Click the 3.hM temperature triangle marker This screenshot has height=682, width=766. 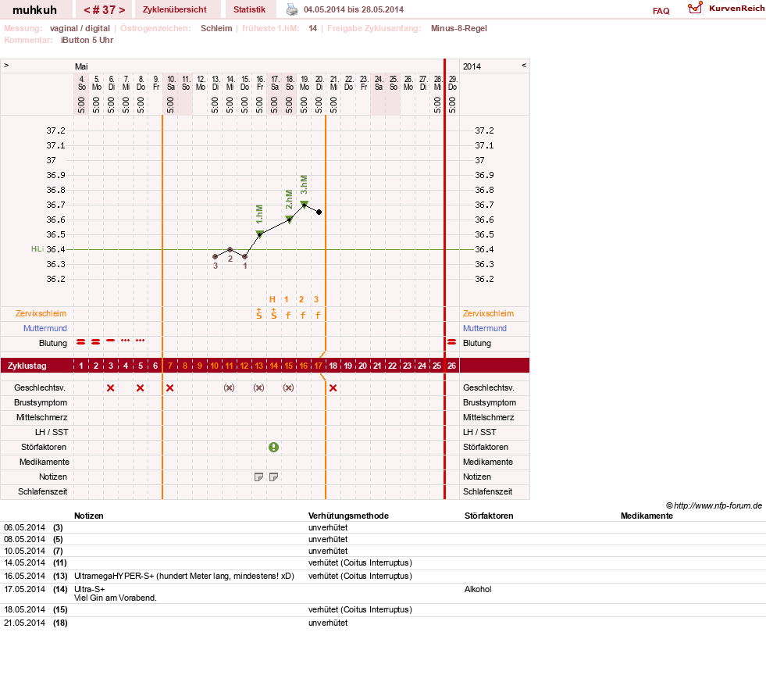305,204
